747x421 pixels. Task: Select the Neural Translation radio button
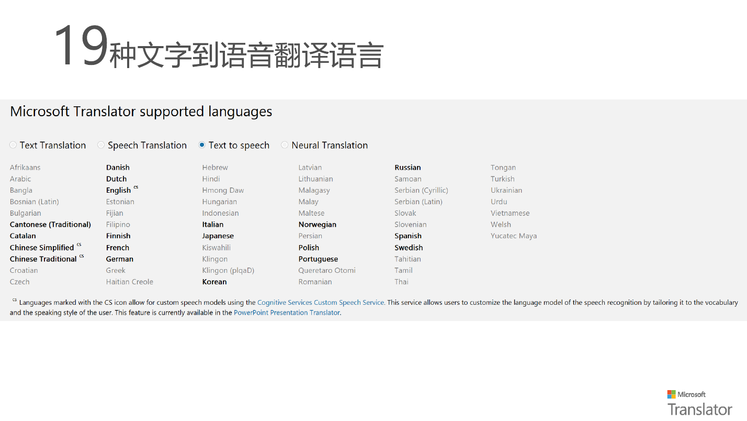pyautogui.click(x=285, y=145)
